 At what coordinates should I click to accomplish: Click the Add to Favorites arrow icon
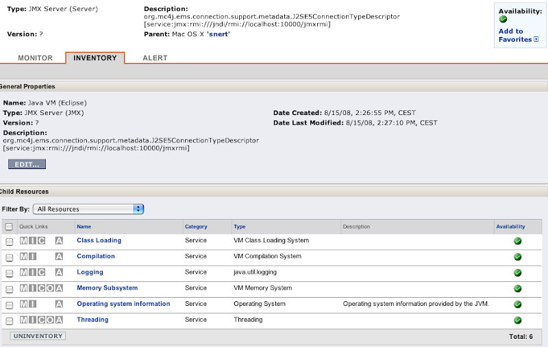[x=536, y=40]
